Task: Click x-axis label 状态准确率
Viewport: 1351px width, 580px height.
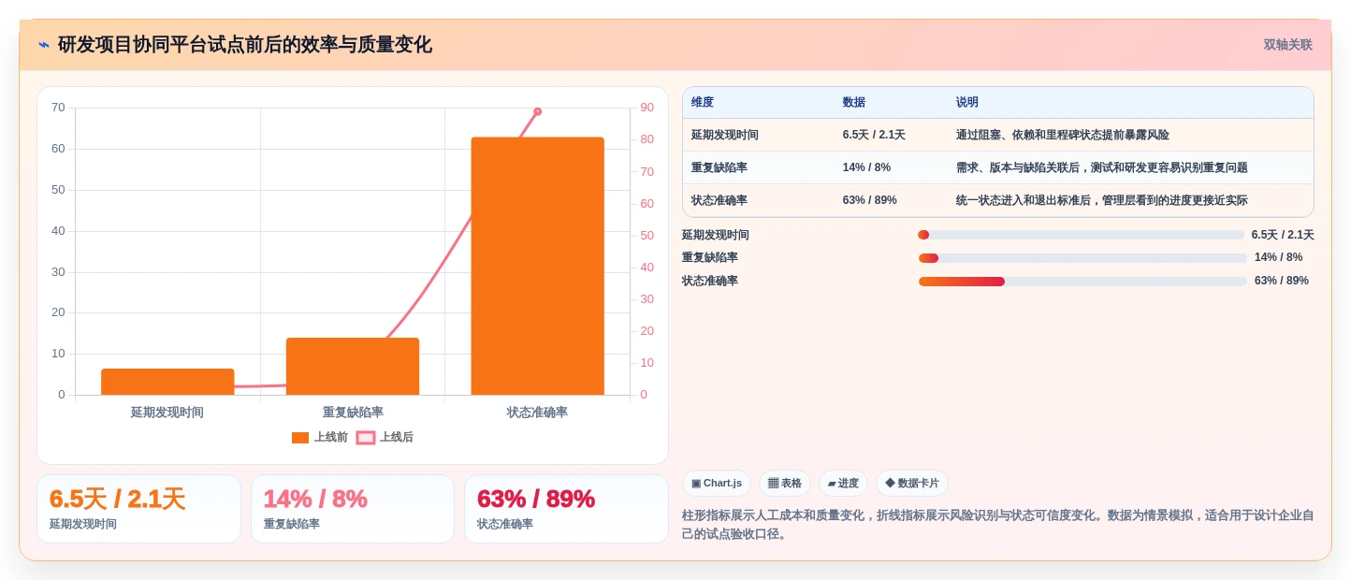Action: pyautogui.click(x=538, y=412)
